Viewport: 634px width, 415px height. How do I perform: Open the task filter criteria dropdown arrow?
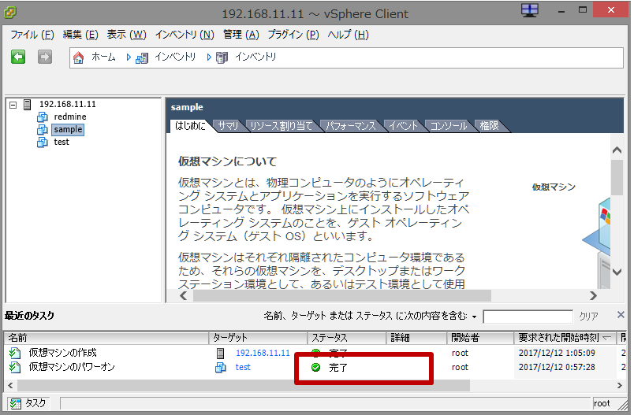[474, 317]
